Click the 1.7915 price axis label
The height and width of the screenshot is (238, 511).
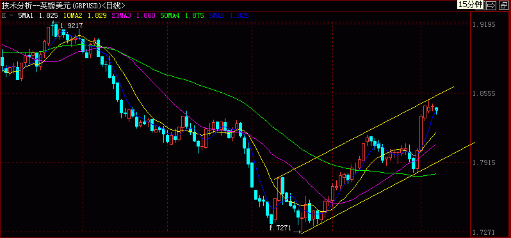pos(483,163)
